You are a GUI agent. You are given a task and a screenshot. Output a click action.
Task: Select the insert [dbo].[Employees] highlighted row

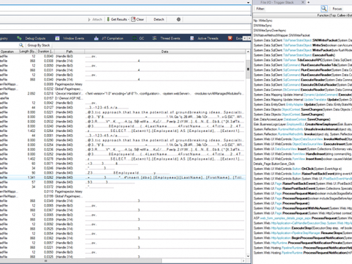122,177
